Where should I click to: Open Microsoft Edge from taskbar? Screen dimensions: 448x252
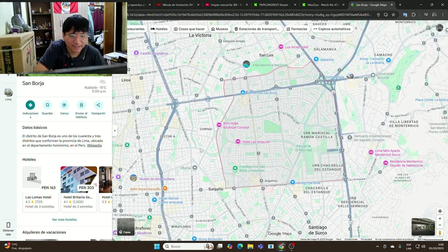click(240, 246)
